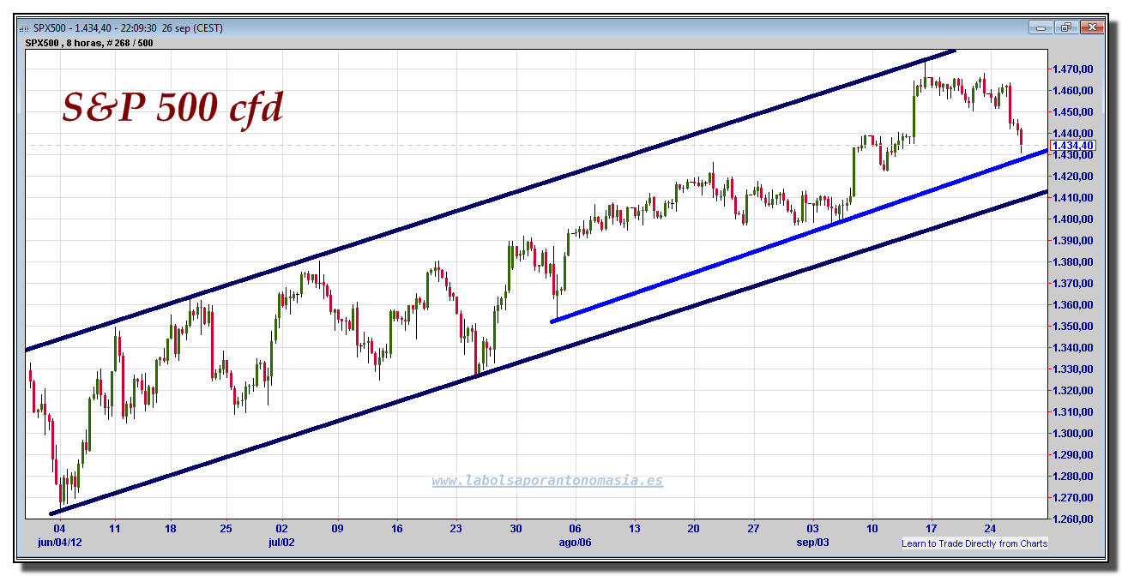Click the jun/04/12 date label
The width and height of the screenshot is (1122, 576).
pos(58,542)
